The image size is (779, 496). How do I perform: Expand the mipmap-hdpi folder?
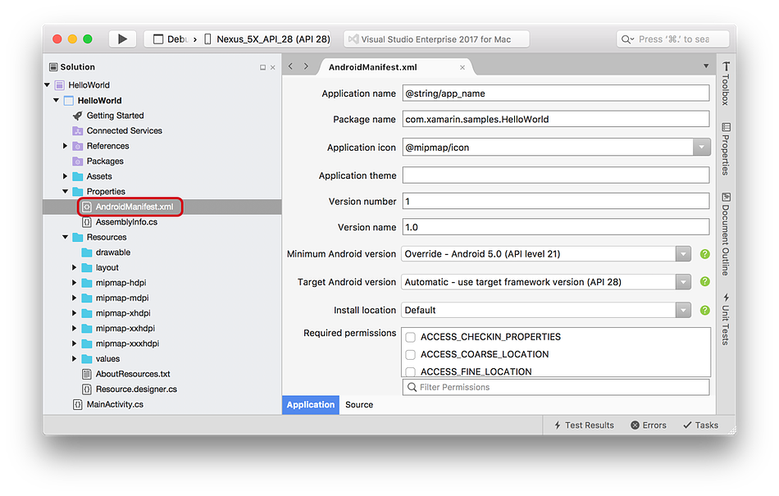click(x=74, y=283)
